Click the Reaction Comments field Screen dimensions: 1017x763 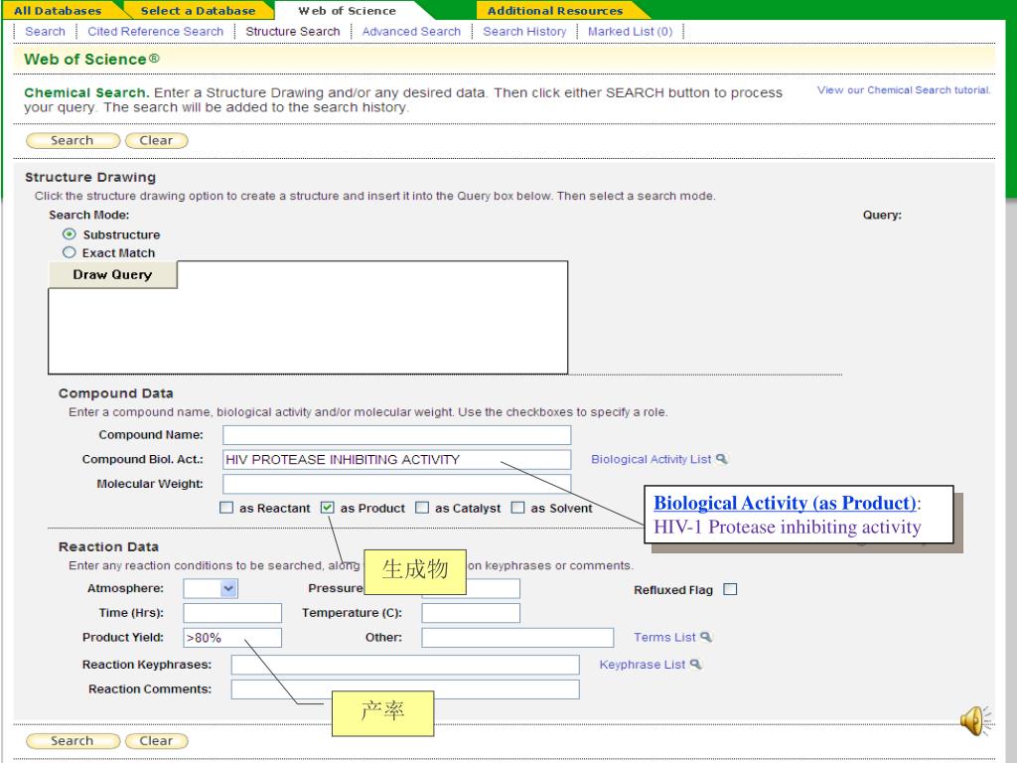[405, 689]
